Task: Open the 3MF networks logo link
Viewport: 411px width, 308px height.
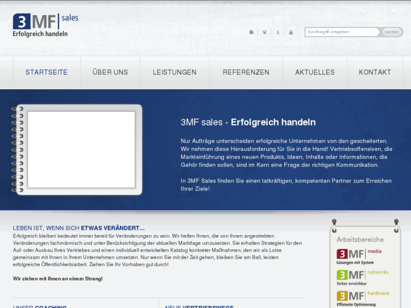Action: (362, 277)
